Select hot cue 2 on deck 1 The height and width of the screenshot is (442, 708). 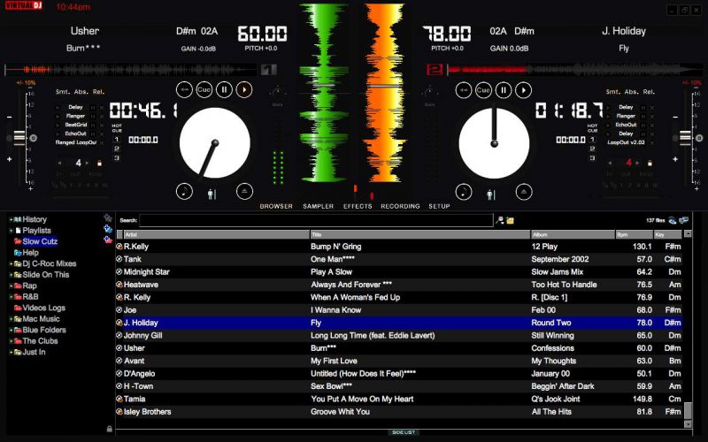117,149
